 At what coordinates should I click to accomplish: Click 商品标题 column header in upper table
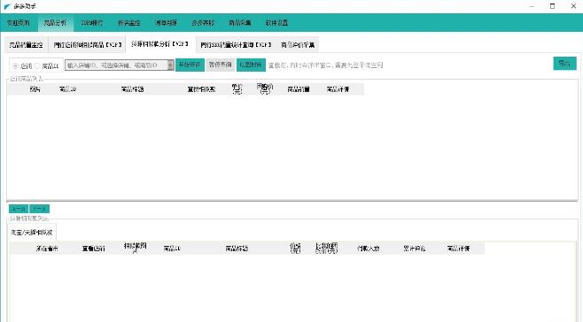[132, 89]
